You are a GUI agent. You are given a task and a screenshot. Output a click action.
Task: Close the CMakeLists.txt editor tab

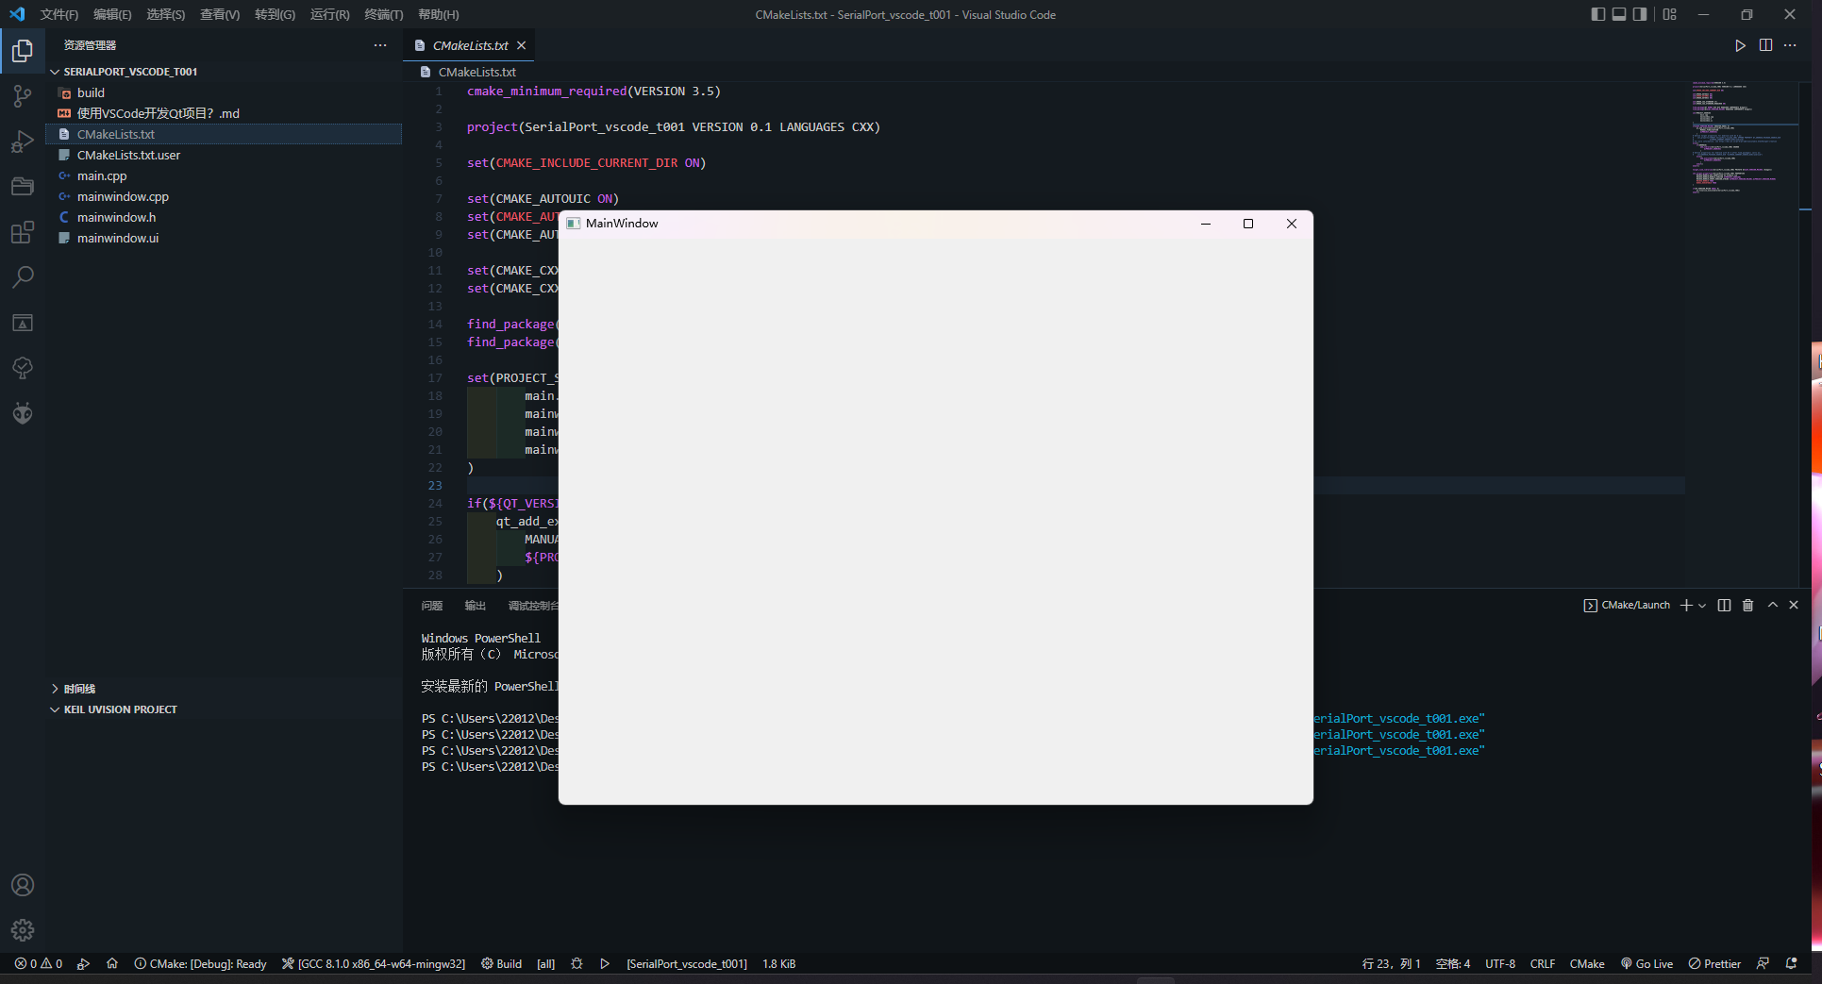[x=521, y=45]
